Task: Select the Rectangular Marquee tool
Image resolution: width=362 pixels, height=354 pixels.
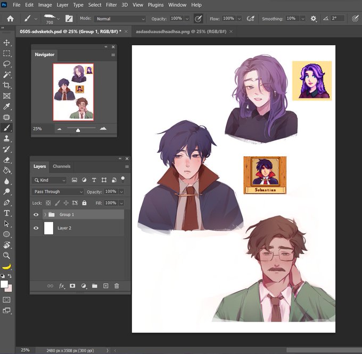Action: point(6,54)
